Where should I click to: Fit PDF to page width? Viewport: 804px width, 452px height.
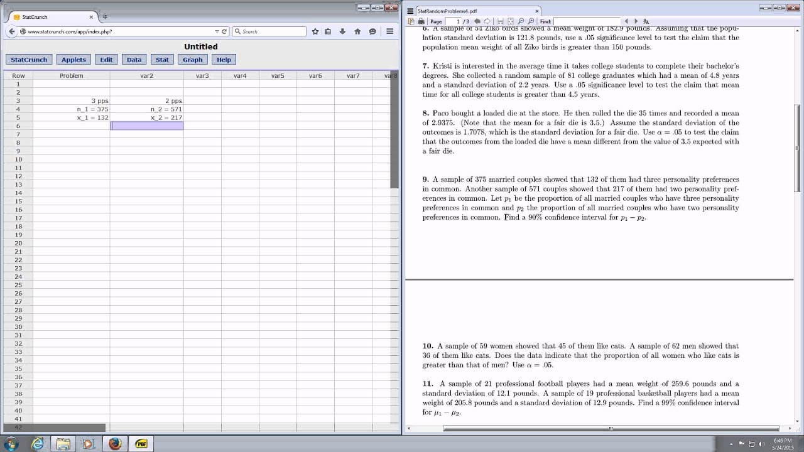pyautogui.click(x=501, y=21)
